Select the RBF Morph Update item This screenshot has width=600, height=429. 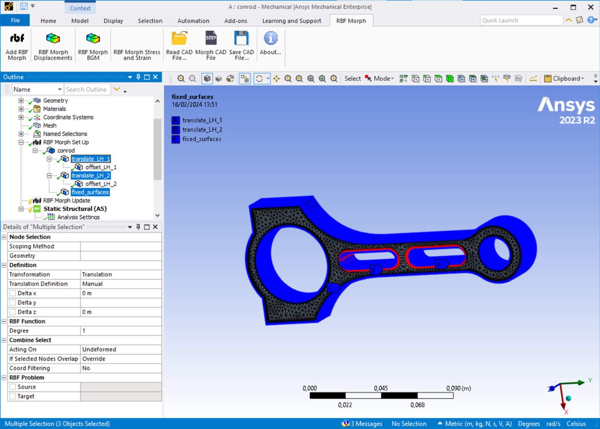tap(66, 200)
